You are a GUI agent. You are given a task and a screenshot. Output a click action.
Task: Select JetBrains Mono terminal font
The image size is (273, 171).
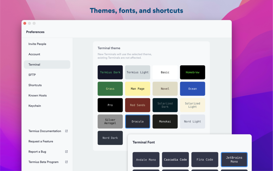coord(234,160)
